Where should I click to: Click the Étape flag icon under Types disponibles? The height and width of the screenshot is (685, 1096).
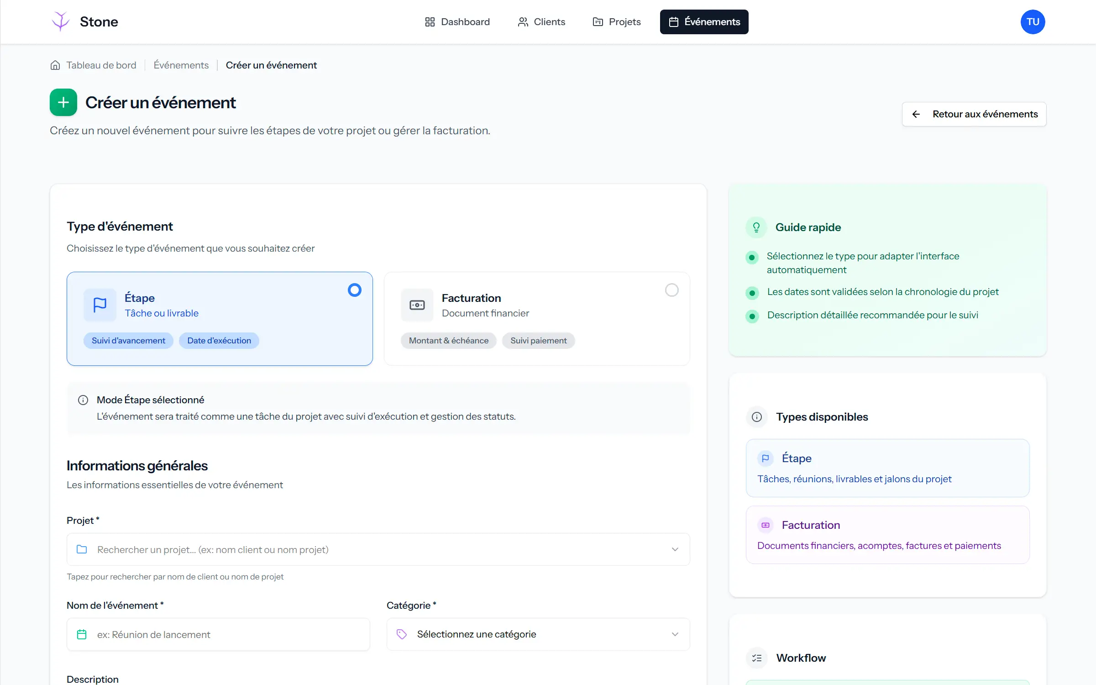click(765, 458)
